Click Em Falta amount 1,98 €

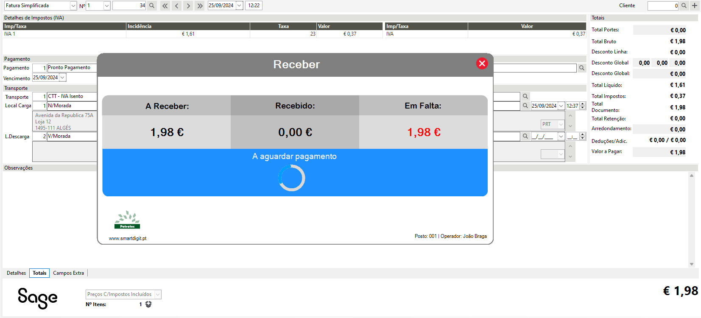tap(424, 132)
